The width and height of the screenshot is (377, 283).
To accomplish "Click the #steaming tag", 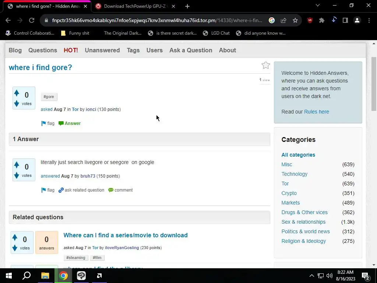I will (76, 258).
